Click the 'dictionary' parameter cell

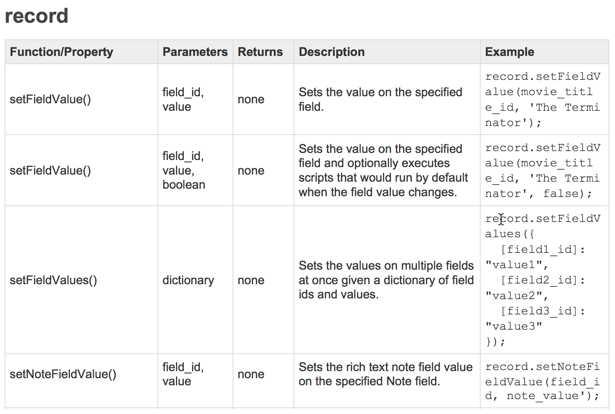point(188,280)
